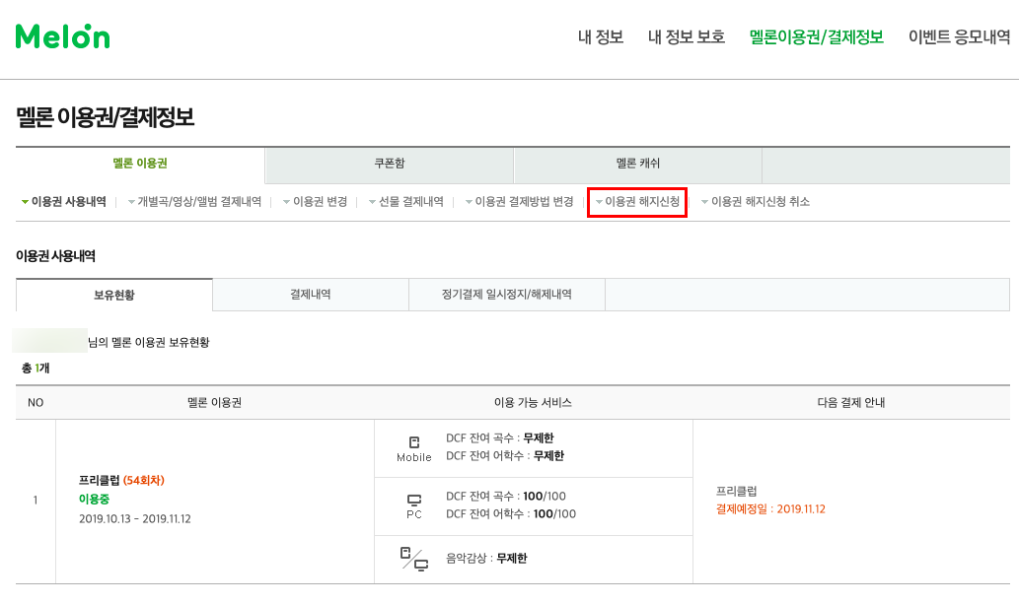Click the 멜론 이용권 column header
Viewport: 1019px width, 605px height.
[214, 402]
